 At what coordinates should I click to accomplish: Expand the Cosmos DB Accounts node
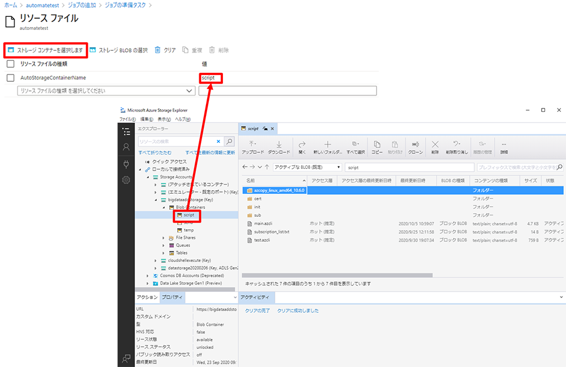(x=148, y=276)
